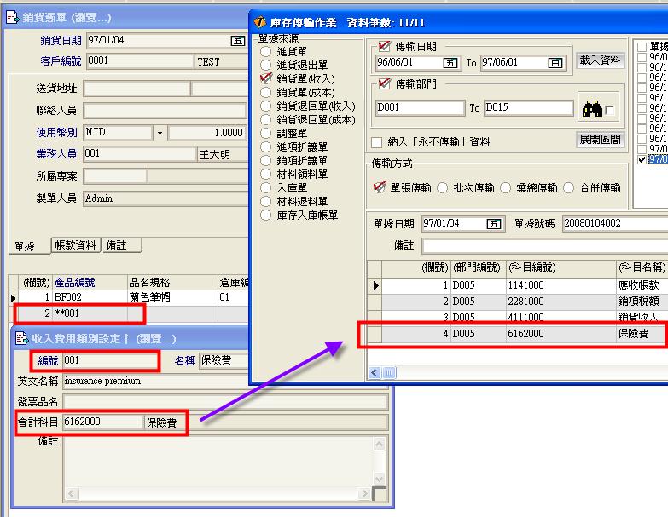Open calendar for 銷貨日期 field
668x517 pixels.
(x=238, y=41)
